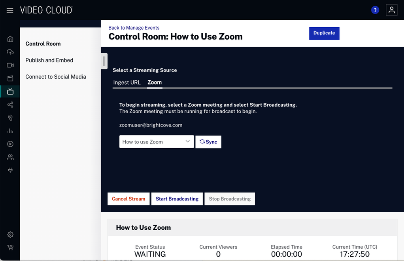Click the Cancel Stream button
Screen dimensions: 404x261
pyautogui.click(x=128, y=199)
